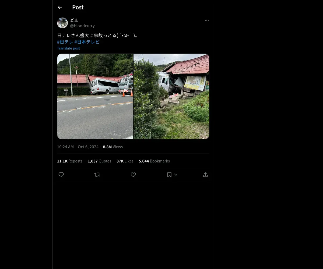323x269 pixels.
Task: Open the left photo of crashed bus
Action: click(95, 96)
